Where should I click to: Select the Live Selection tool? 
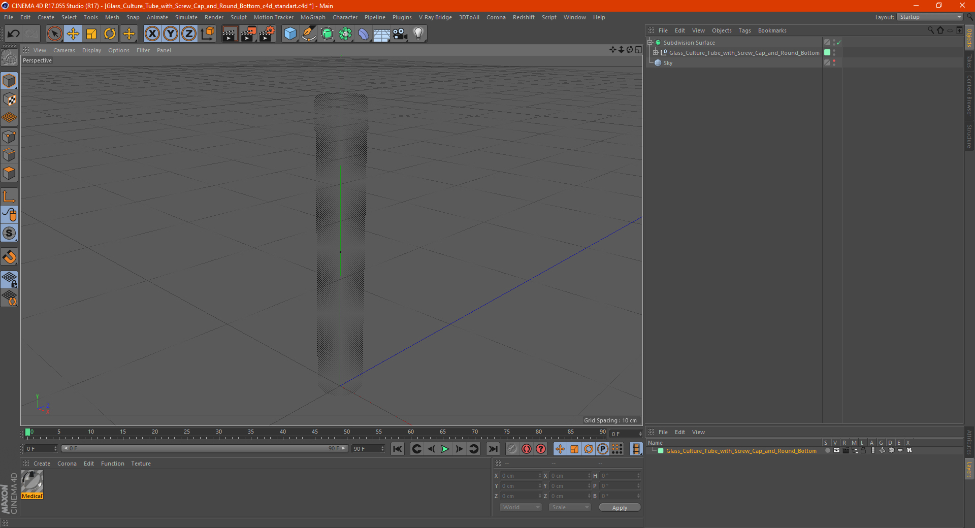pyautogui.click(x=54, y=34)
